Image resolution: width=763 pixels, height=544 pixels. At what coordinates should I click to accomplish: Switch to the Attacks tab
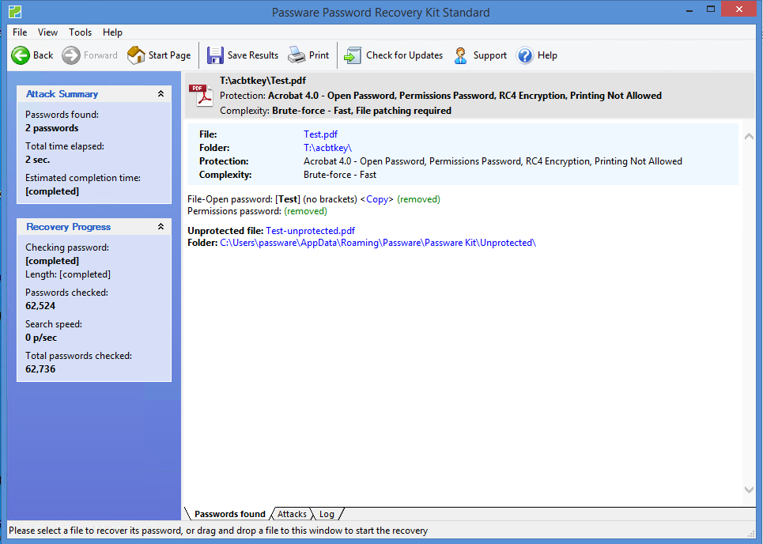pyautogui.click(x=292, y=514)
